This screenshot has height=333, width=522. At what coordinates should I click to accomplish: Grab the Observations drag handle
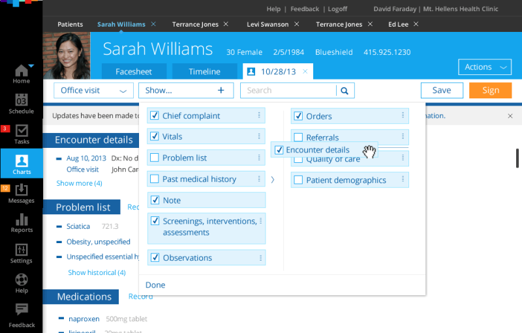(x=260, y=258)
